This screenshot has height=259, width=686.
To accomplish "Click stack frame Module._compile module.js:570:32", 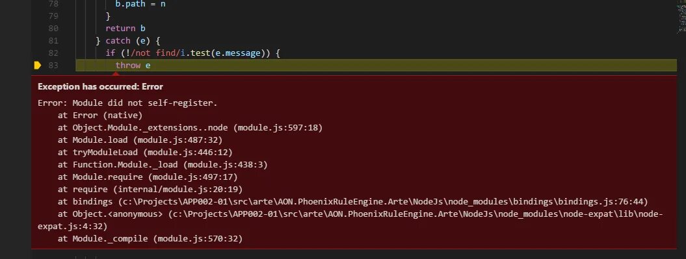I will [150, 239].
